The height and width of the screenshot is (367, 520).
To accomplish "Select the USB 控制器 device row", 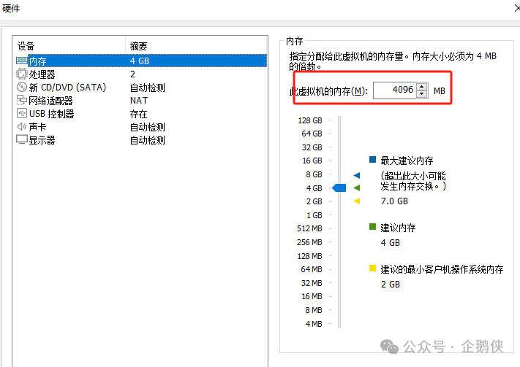I will pos(141,114).
